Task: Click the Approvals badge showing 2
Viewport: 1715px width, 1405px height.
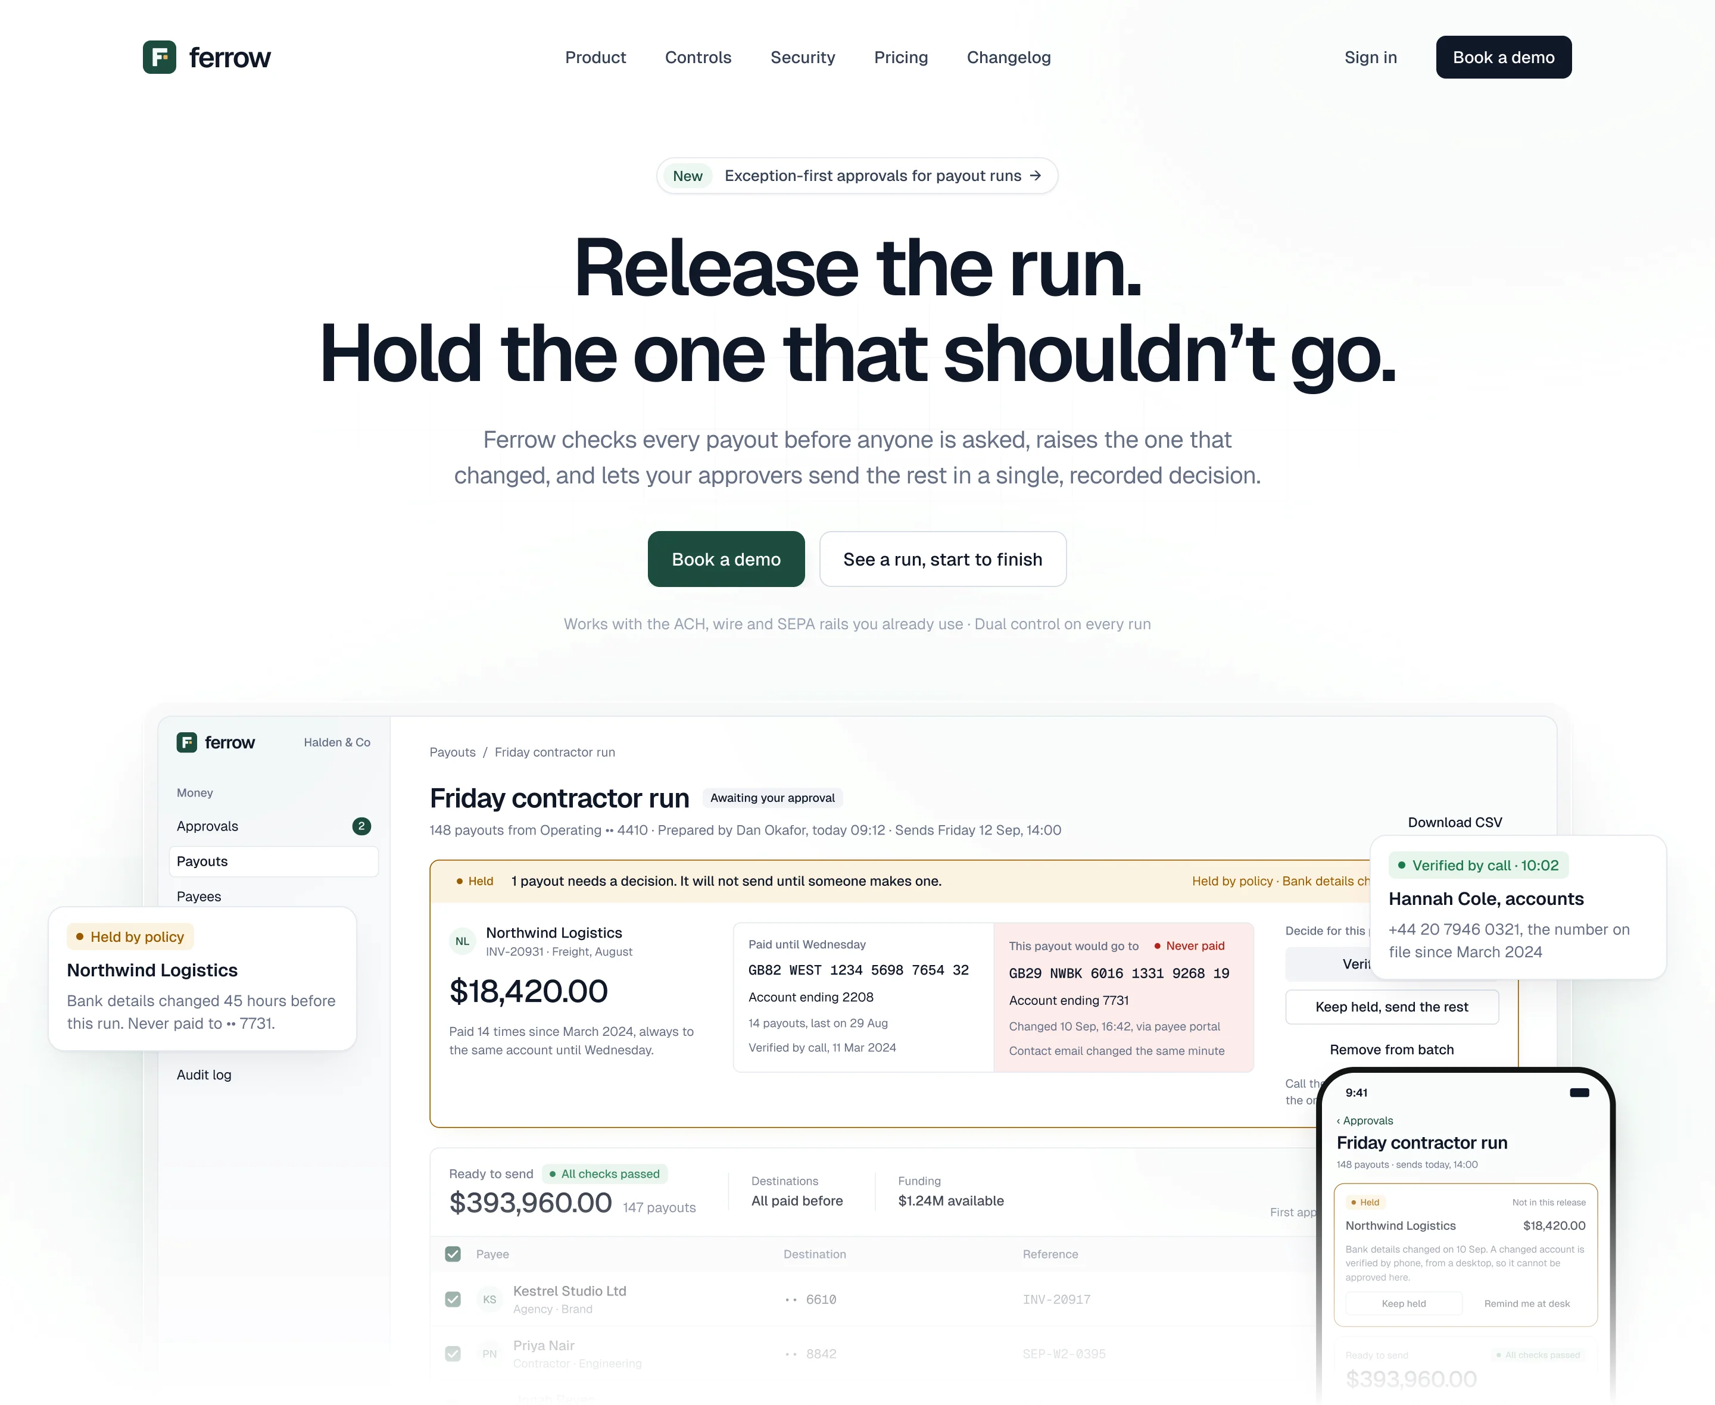Action: point(361,826)
